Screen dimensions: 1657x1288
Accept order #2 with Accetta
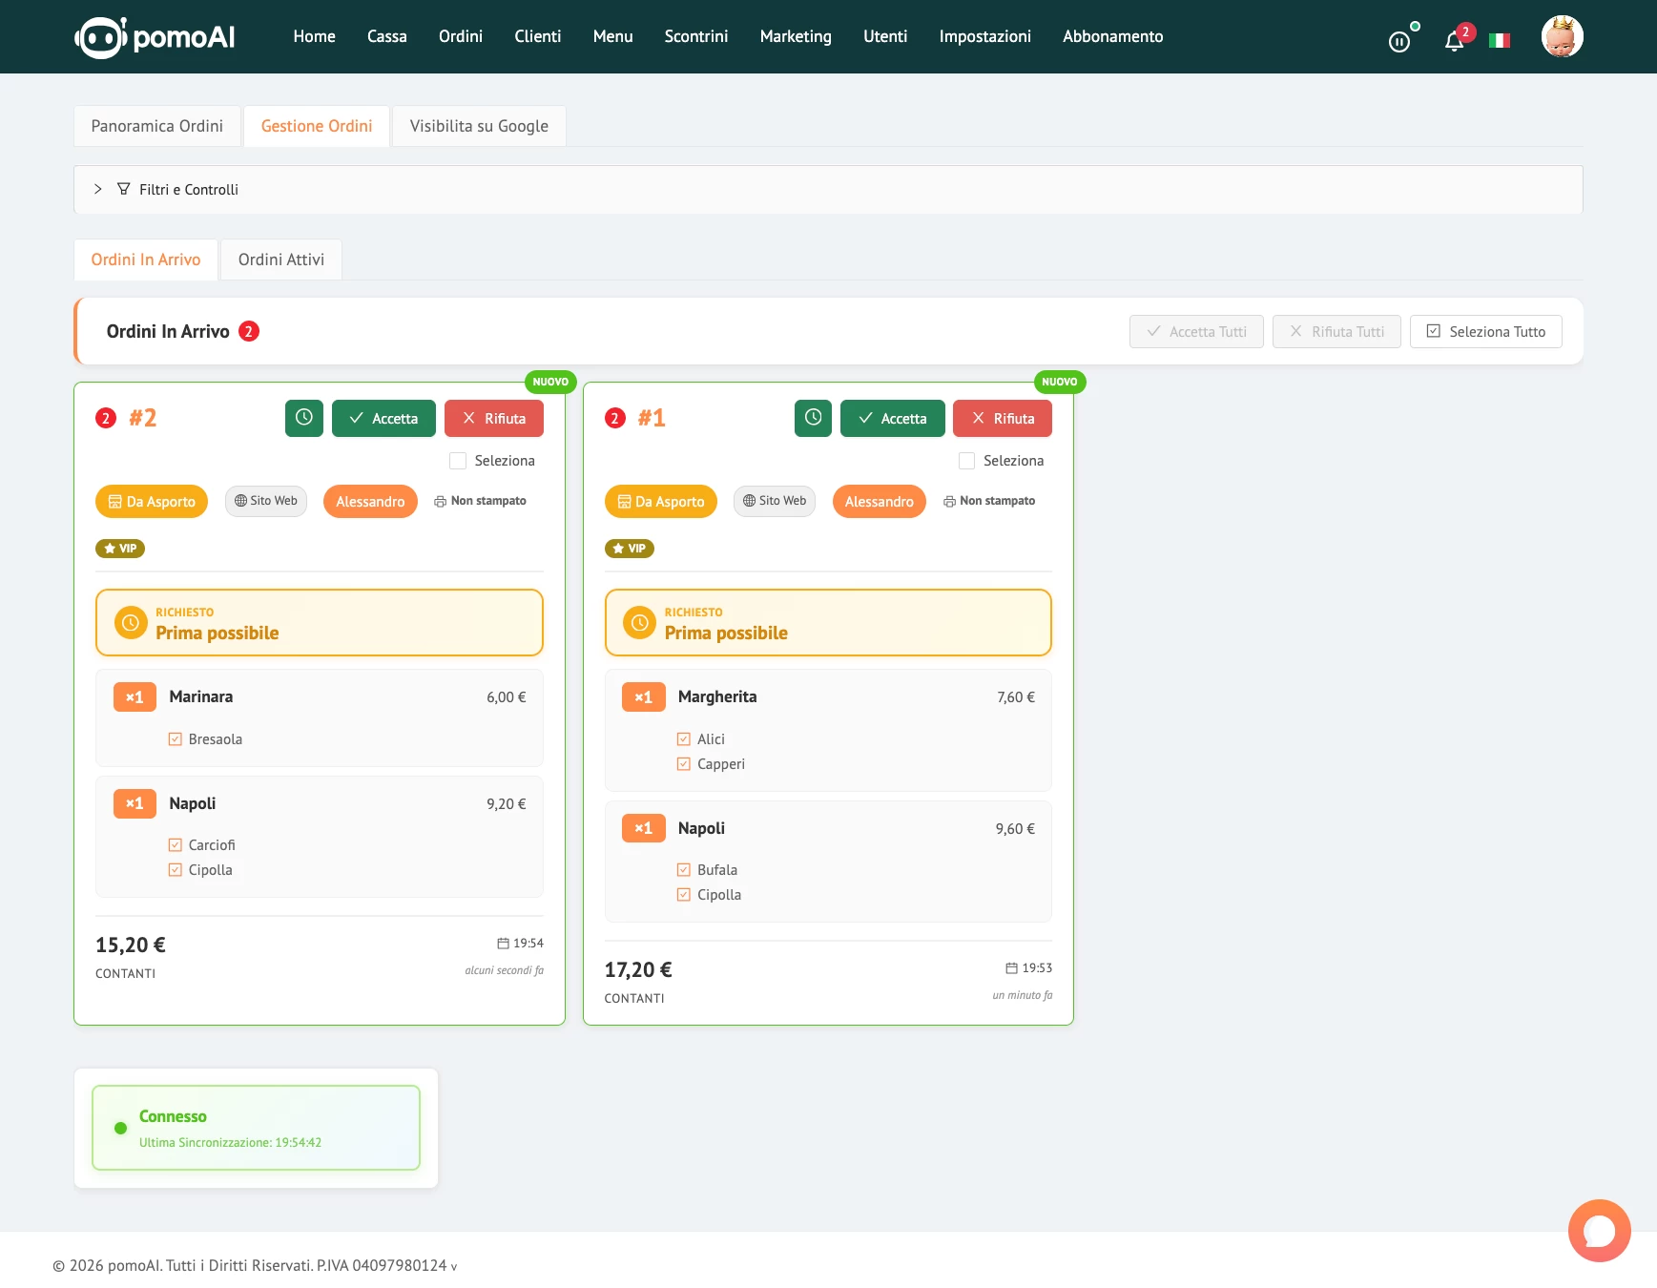(383, 418)
